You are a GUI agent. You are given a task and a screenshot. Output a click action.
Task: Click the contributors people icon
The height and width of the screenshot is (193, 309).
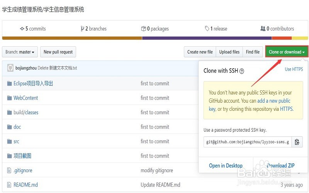263,29
